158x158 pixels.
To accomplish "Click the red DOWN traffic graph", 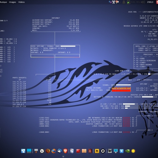I will [121, 90].
